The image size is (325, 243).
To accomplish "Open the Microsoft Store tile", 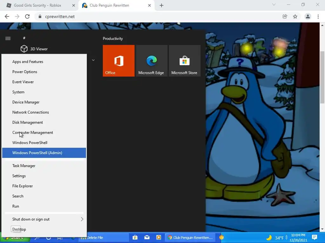I will tap(184, 61).
